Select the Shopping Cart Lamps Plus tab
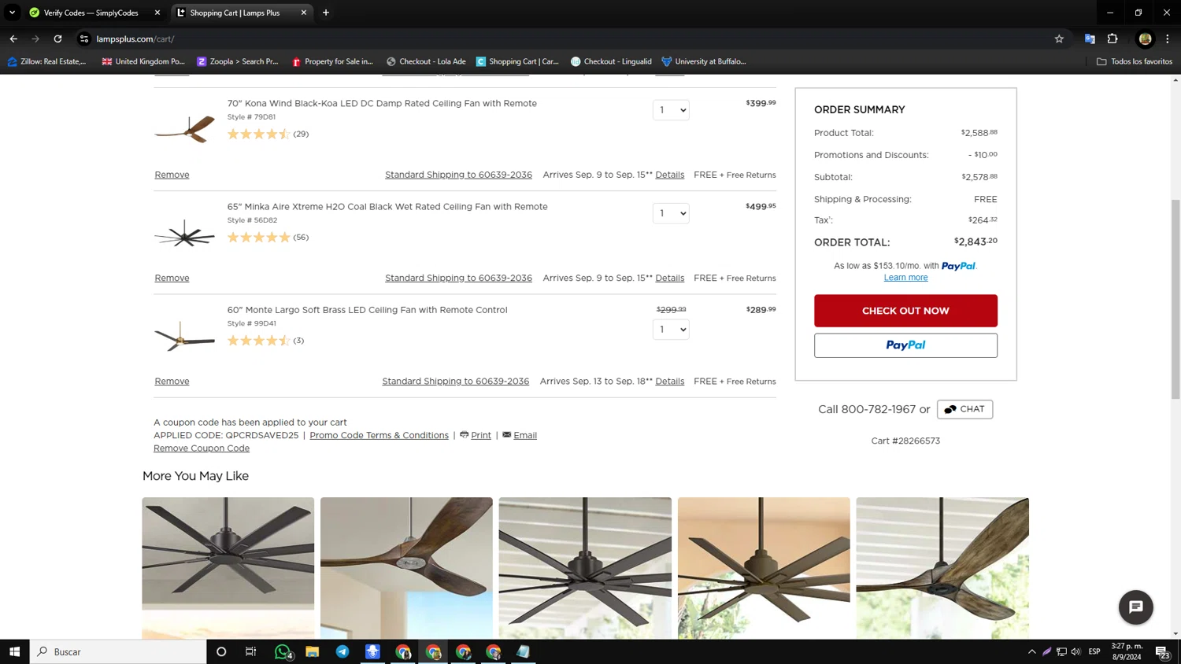Screen dimensions: 1181x664 242,13
